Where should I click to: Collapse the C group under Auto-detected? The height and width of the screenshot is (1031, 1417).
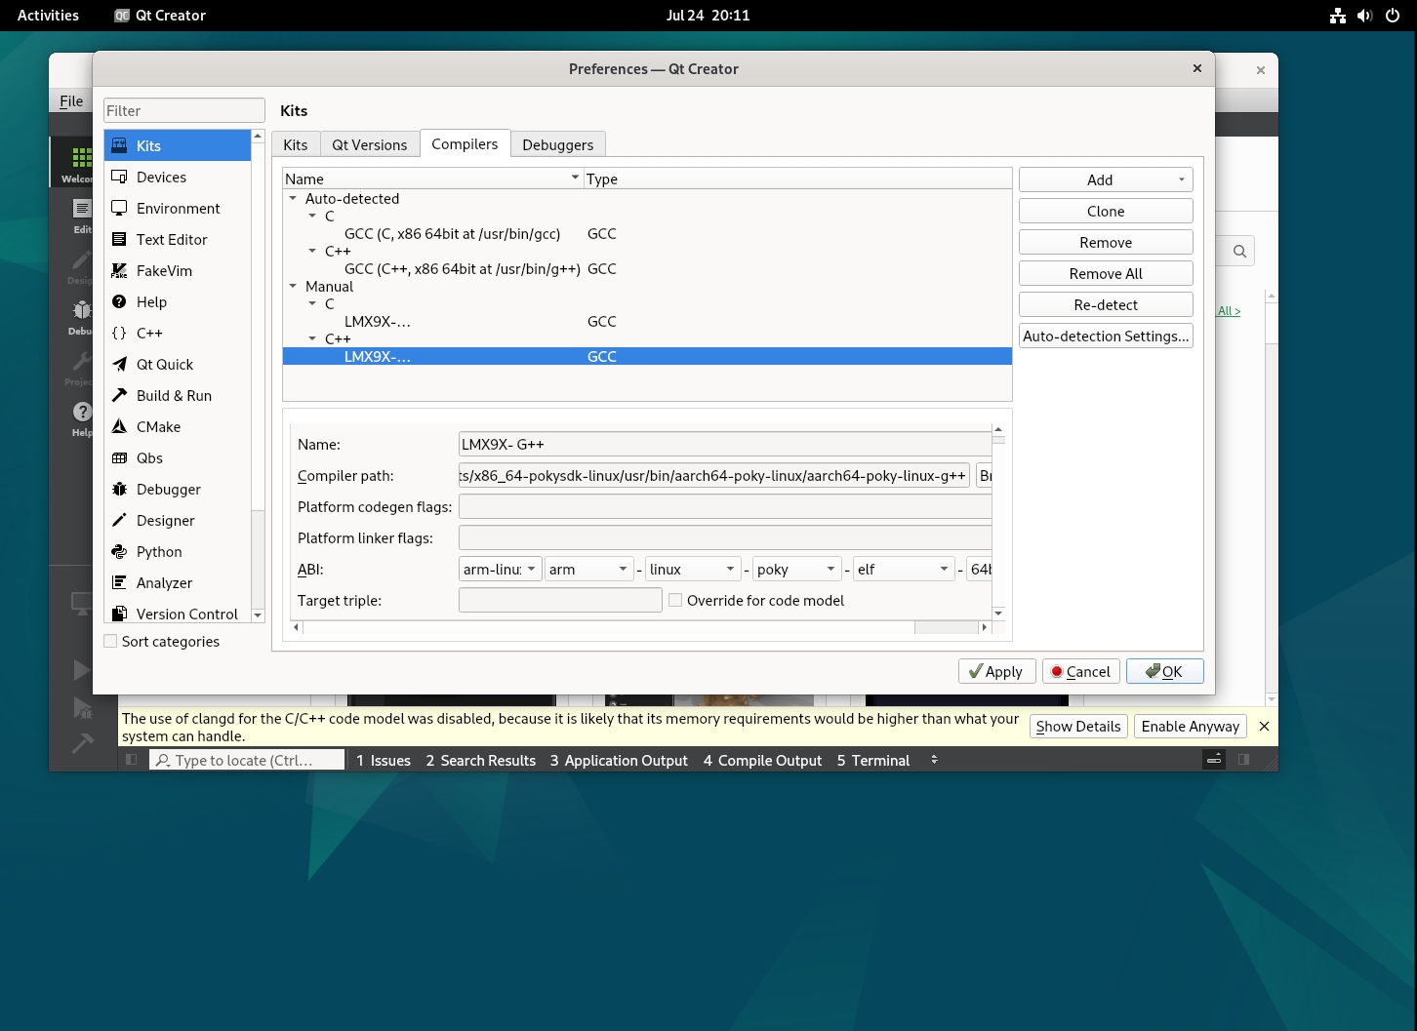[x=312, y=216]
